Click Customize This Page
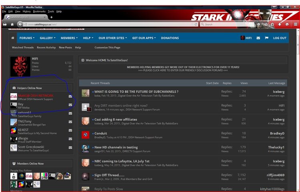The height and width of the screenshot is (192, 300). click(107, 48)
